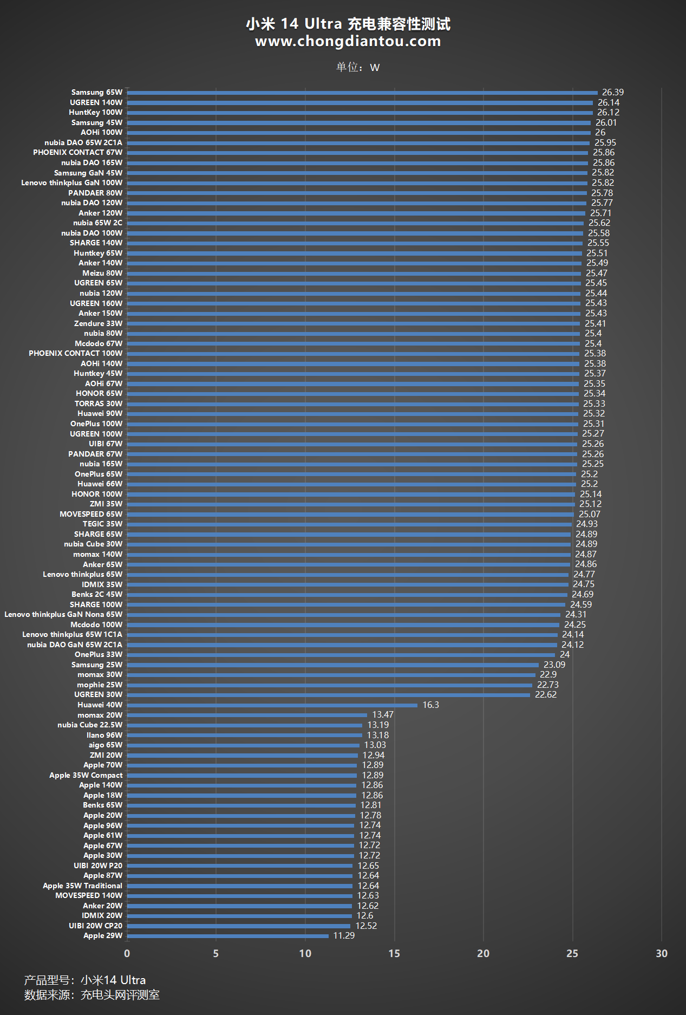Click the www.chongdiantou.com website text

click(348, 41)
